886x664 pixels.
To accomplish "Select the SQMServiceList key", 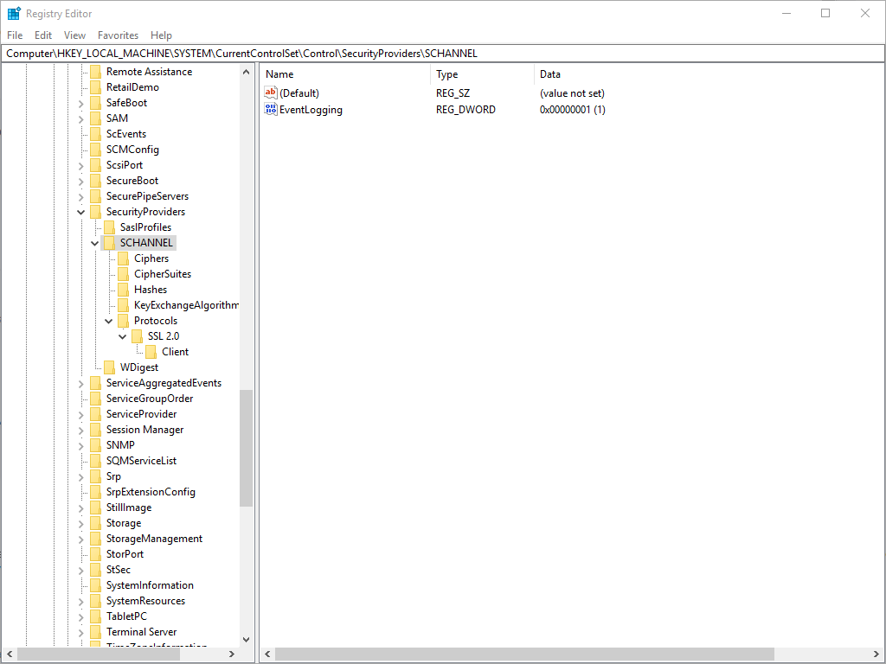I will [141, 461].
